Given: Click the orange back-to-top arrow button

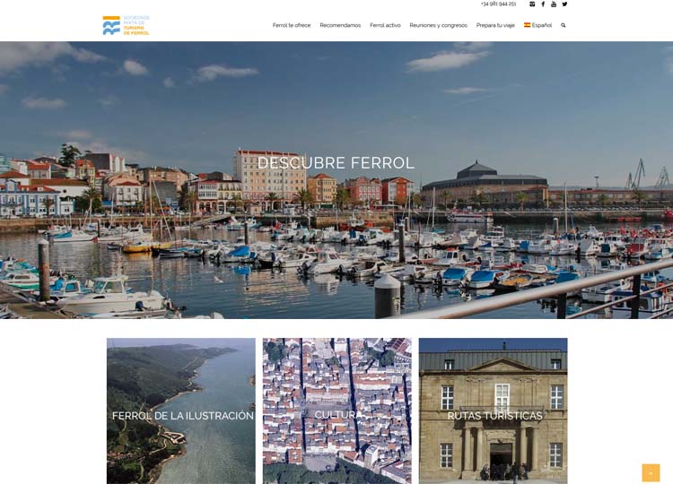Looking at the screenshot, I should (x=651, y=473).
